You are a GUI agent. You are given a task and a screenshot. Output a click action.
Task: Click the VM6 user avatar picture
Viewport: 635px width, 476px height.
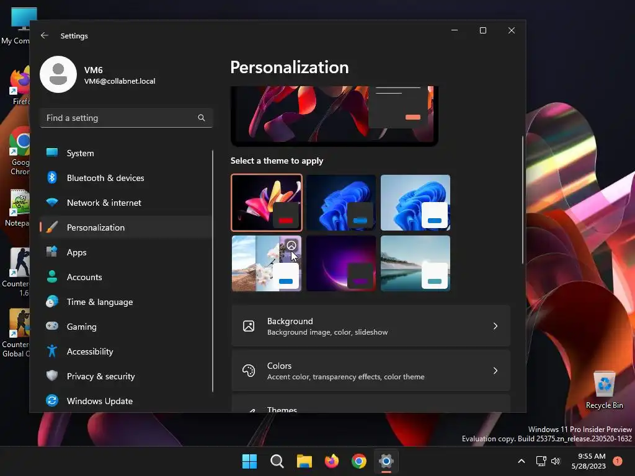coord(58,74)
